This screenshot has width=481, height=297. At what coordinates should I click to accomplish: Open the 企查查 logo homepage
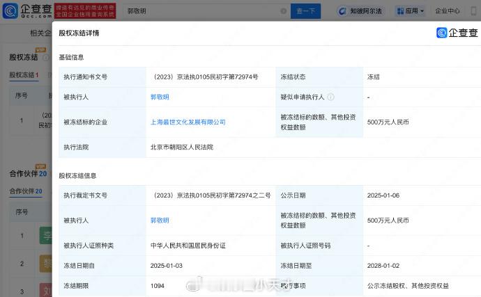27,10
